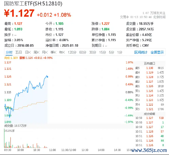Select the 买5 row at 1.121
This screenshot has height=155, width=169.
(150, 109)
